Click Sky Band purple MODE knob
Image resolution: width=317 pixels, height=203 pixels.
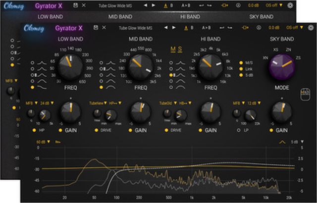pos(282,67)
